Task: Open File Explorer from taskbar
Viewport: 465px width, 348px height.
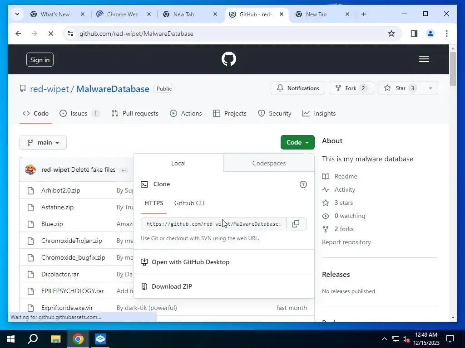Action: 55,339
